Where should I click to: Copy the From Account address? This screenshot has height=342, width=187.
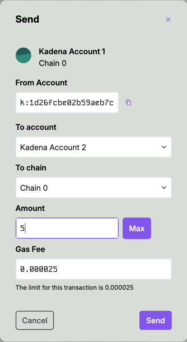tap(128, 103)
